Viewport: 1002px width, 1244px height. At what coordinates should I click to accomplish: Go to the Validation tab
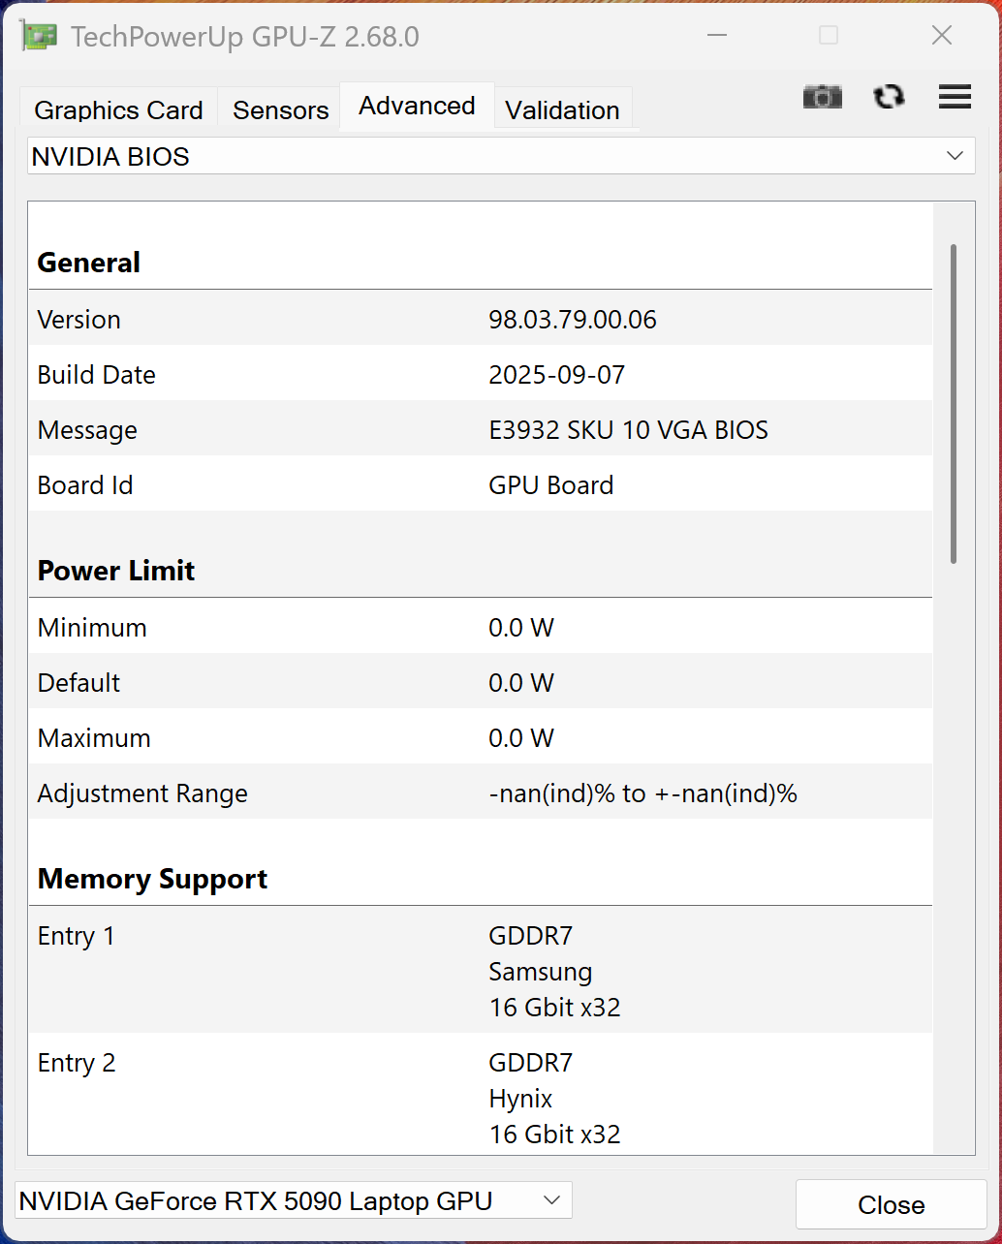562,110
